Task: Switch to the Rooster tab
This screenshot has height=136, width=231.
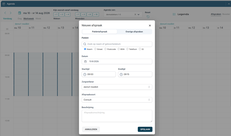Action: click(226, 14)
